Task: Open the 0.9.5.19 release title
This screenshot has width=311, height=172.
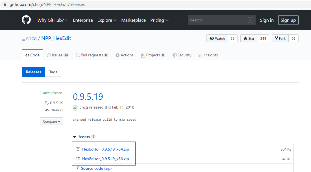Action: pyautogui.click(x=88, y=97)
